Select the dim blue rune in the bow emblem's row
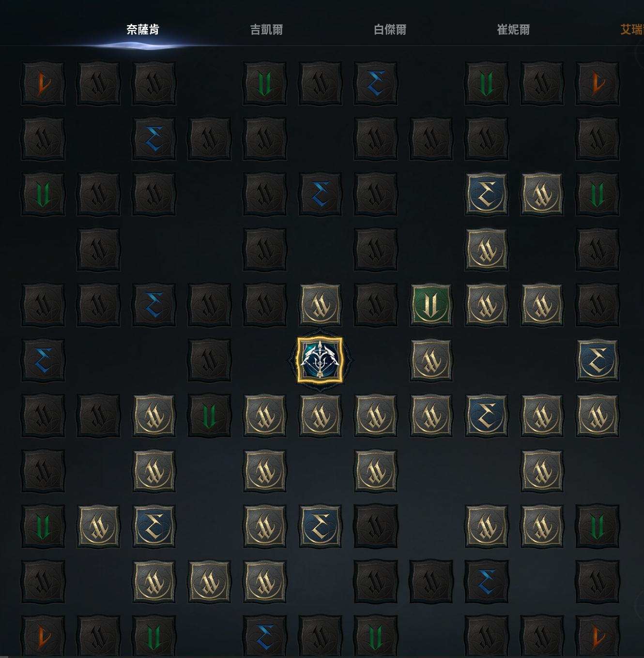The width and height of the screenshot is (644, 658). (43, 360)
